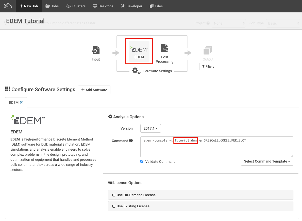This screenshot has height=221, width=302.
Task: Click the Rescale cloud logo icon
Action: pyautogui.click(x=8, y=6)
